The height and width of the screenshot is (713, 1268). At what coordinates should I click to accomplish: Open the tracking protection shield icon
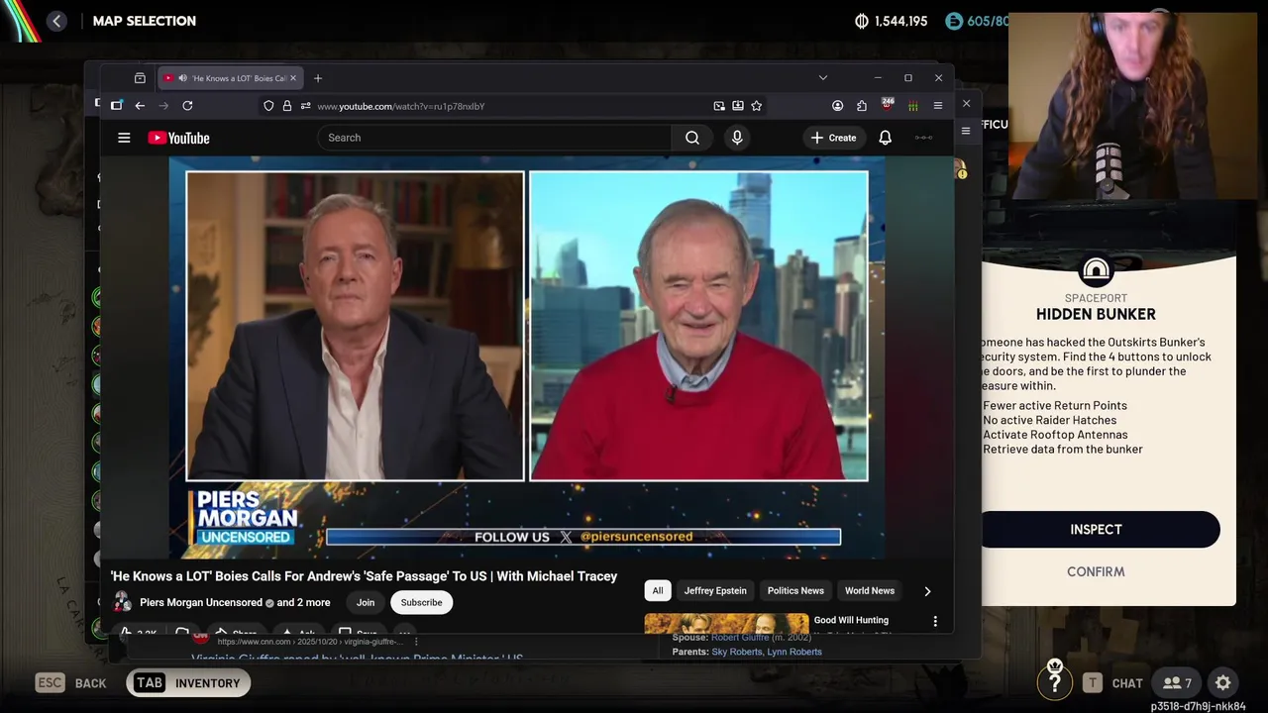pos(268,106)
